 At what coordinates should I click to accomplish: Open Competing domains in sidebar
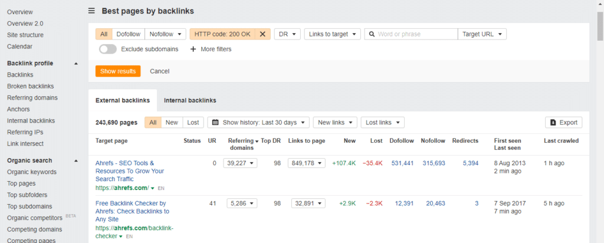click(34, 229)
